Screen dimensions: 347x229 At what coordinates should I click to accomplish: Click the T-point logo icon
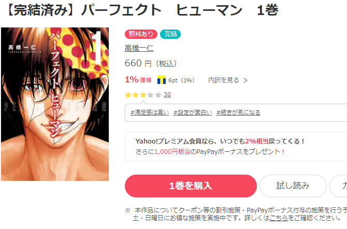click(162, 80)
